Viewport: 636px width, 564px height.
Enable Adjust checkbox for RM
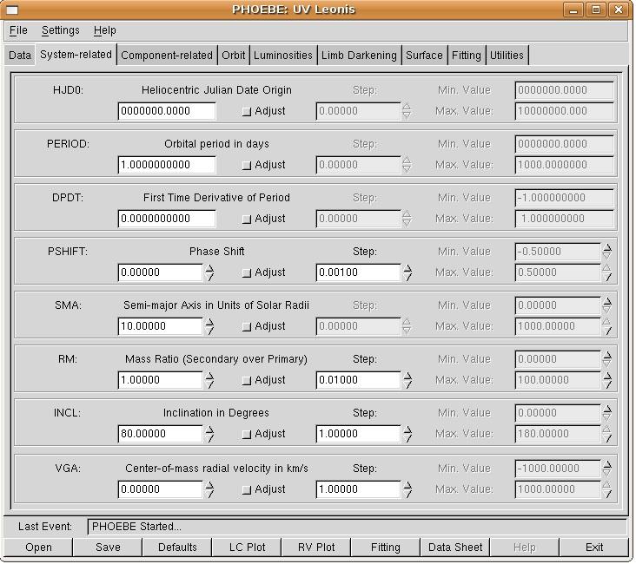point(247,381)
